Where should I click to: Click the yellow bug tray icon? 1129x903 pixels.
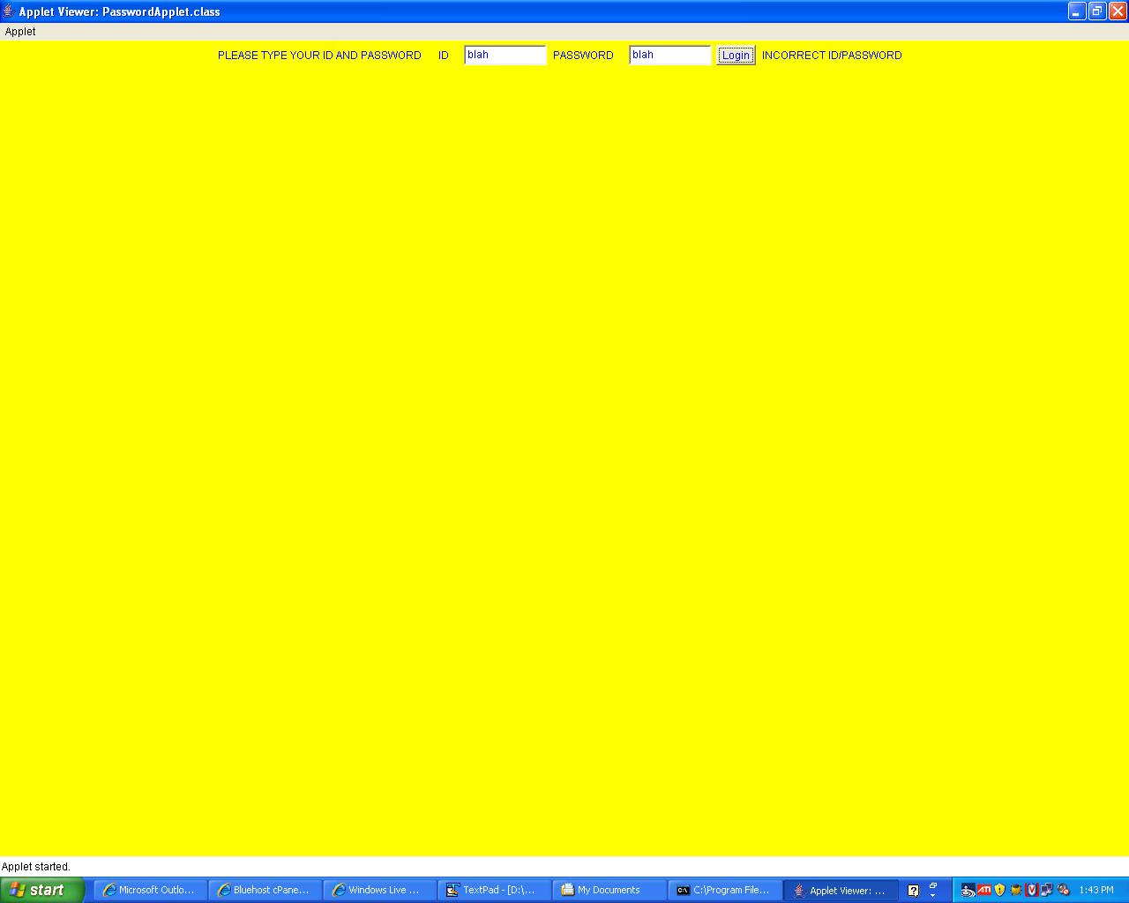point(1015,890)
